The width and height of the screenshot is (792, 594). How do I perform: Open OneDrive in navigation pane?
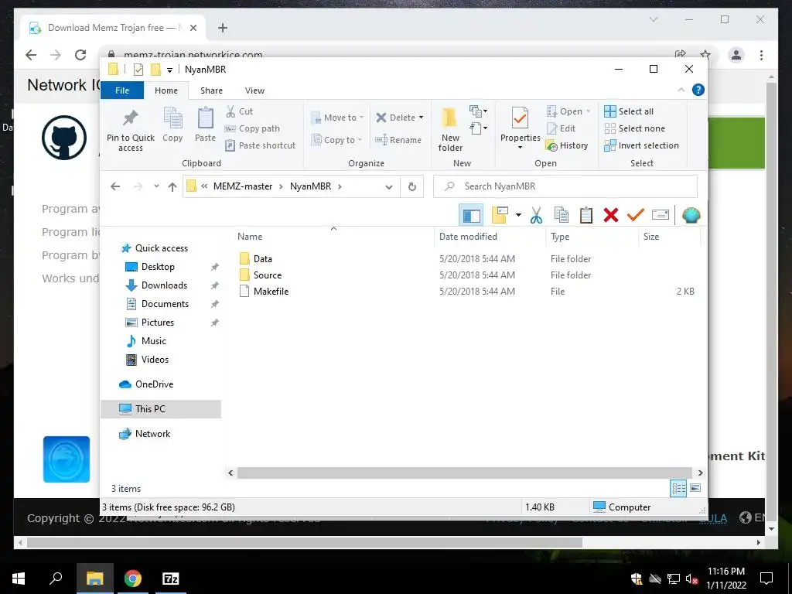tap(154, 384)
